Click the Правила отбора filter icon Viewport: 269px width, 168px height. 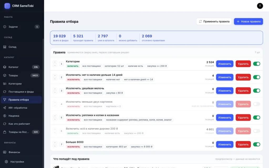coord(5,100)
